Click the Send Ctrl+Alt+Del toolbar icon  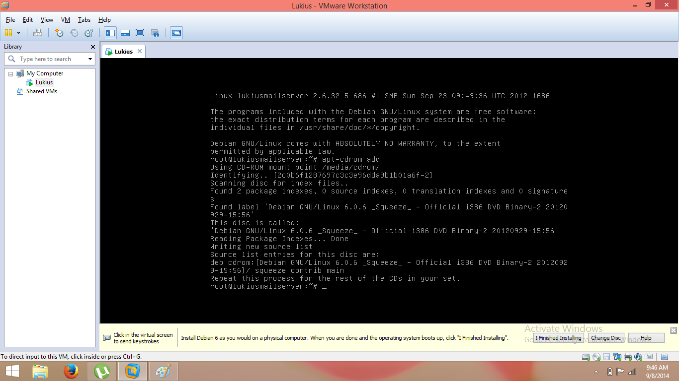(x=38, y=33)
